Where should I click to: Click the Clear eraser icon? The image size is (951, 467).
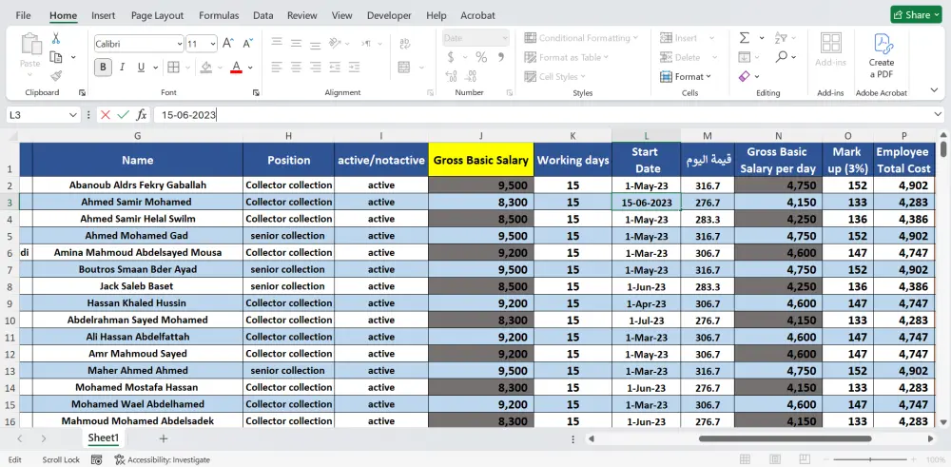745,76
